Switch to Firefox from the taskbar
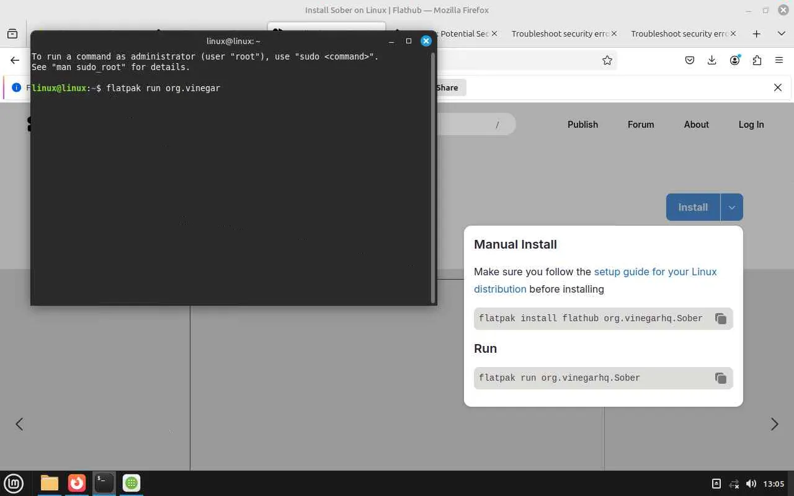 pos(77,483)
